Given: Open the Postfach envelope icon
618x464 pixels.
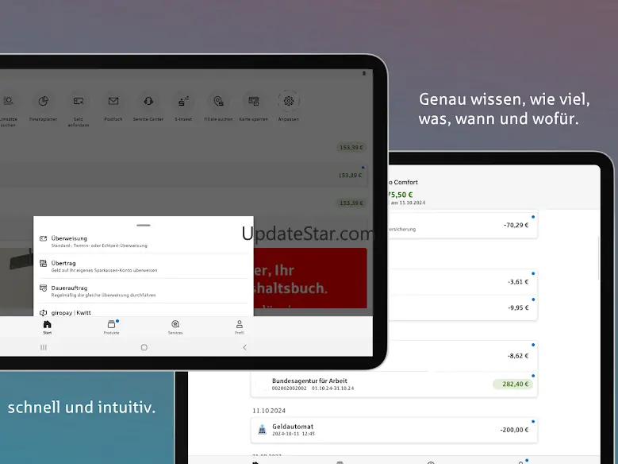Looking at the screenshot, I should (x=113, y=101).
